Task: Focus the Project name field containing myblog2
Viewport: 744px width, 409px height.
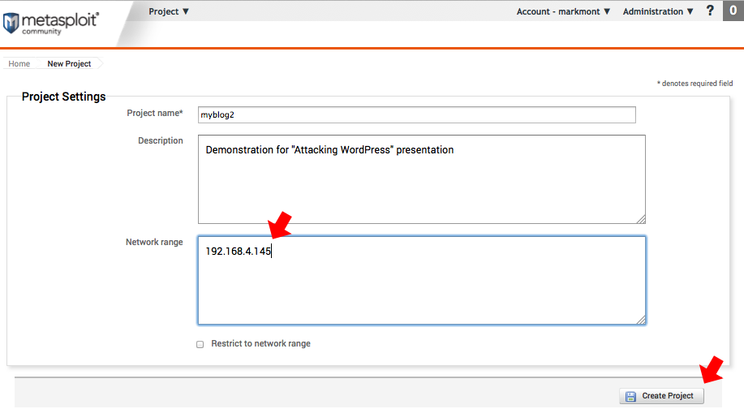Action: [416, 115]
